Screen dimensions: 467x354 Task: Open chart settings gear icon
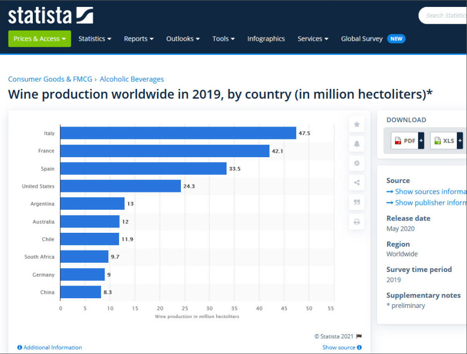tap(356, 163)
